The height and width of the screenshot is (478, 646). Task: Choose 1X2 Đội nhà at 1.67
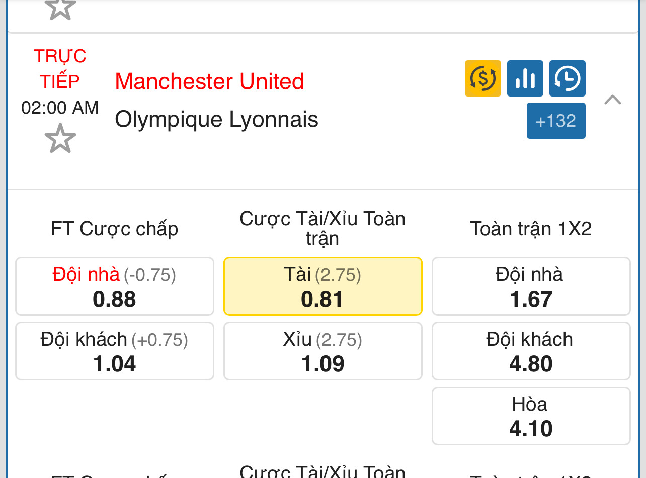pyautogui.click(x=531, y=286)
